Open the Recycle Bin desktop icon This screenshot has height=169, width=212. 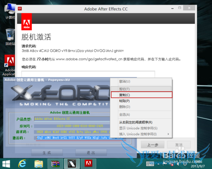[x=10, y=37]
